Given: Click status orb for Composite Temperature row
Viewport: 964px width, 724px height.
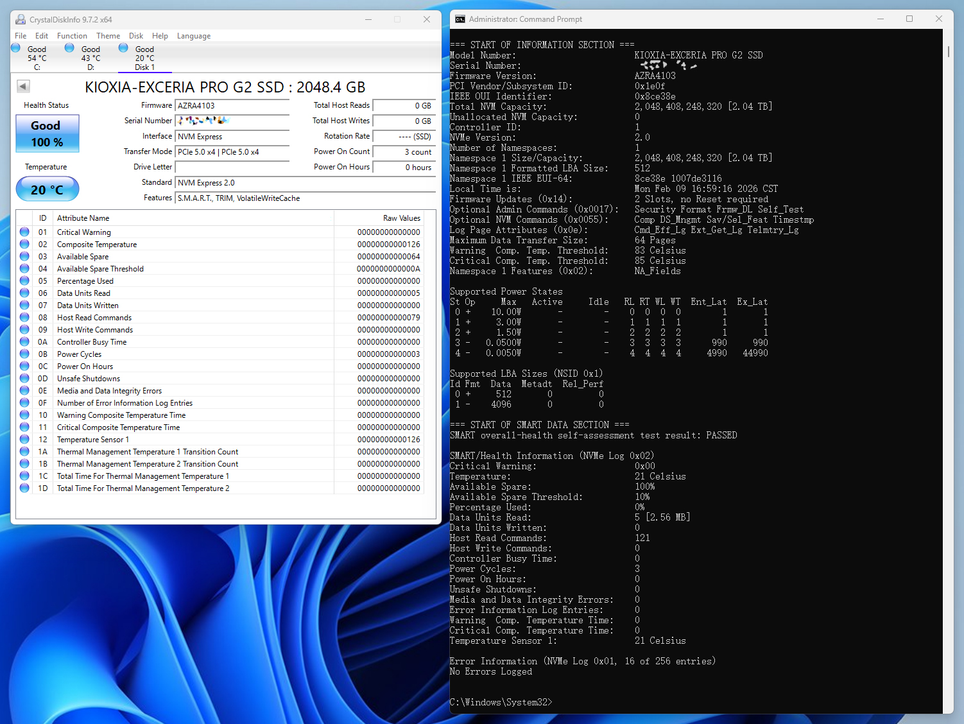Looking at the screenshot, I should click(x=24, y=244).
